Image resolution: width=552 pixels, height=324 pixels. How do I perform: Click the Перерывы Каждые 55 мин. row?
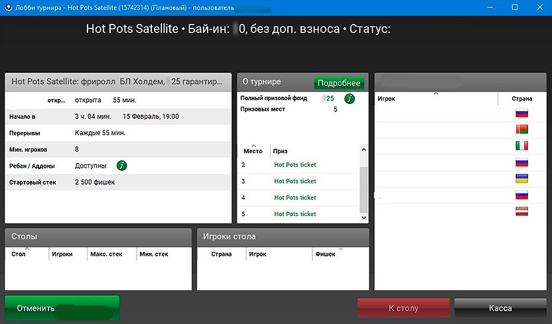[118, 133]
